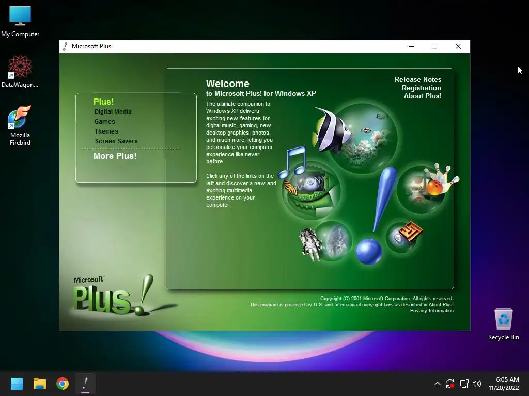Click the media player skin bubble

[x=311, y=191]
